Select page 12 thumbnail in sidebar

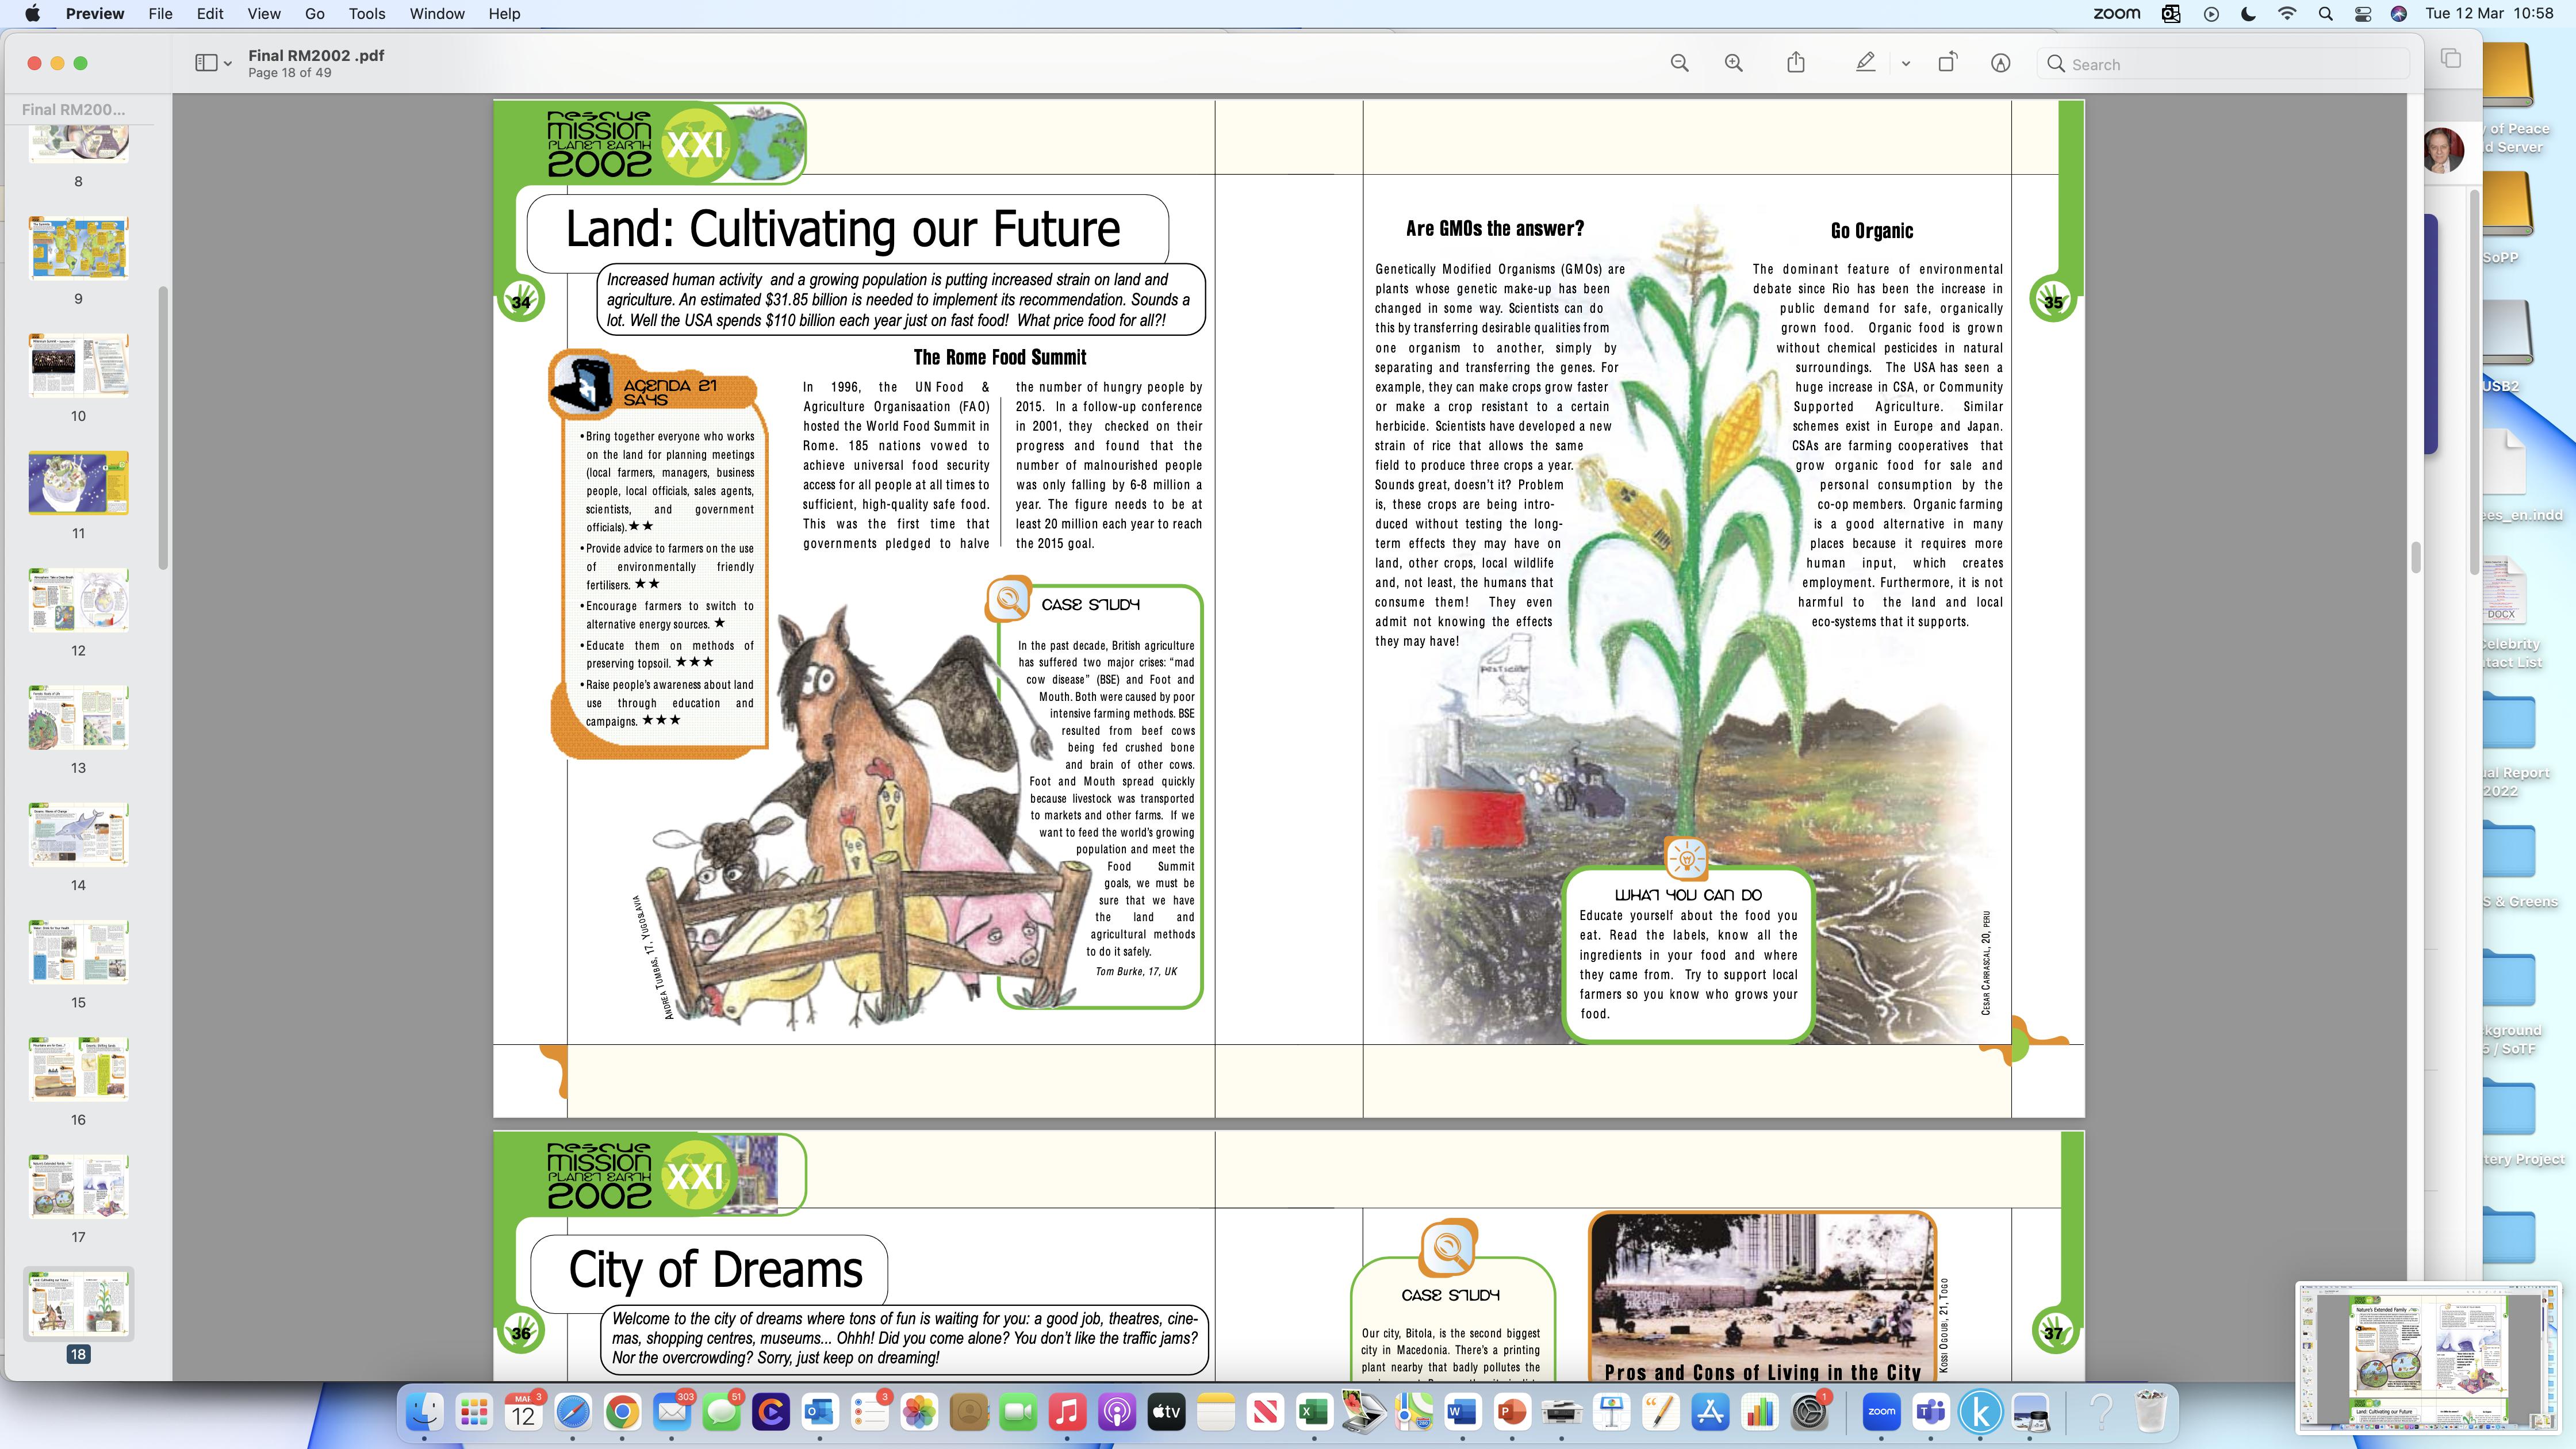coord(78,601)
